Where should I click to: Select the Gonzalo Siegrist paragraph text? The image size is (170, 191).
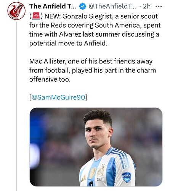coord(95,30)
